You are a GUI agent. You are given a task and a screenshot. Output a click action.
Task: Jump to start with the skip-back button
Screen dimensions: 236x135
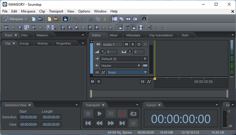[88, 123]
